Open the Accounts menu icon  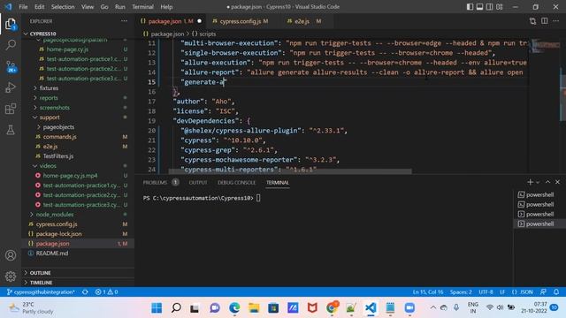click(x=11, y=255)
